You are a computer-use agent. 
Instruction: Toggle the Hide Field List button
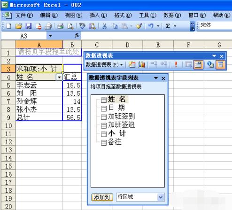[x=220, y=64]
